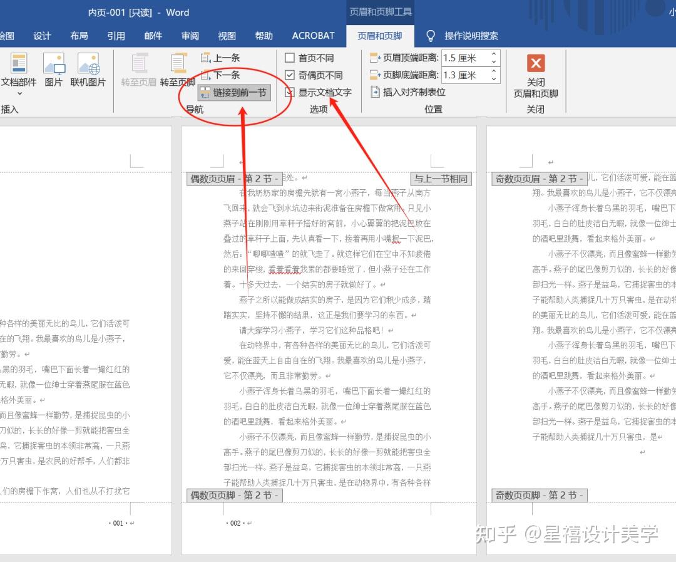Click the Go to Footer icon
The image size is (676, 562).
click(178, 64)
